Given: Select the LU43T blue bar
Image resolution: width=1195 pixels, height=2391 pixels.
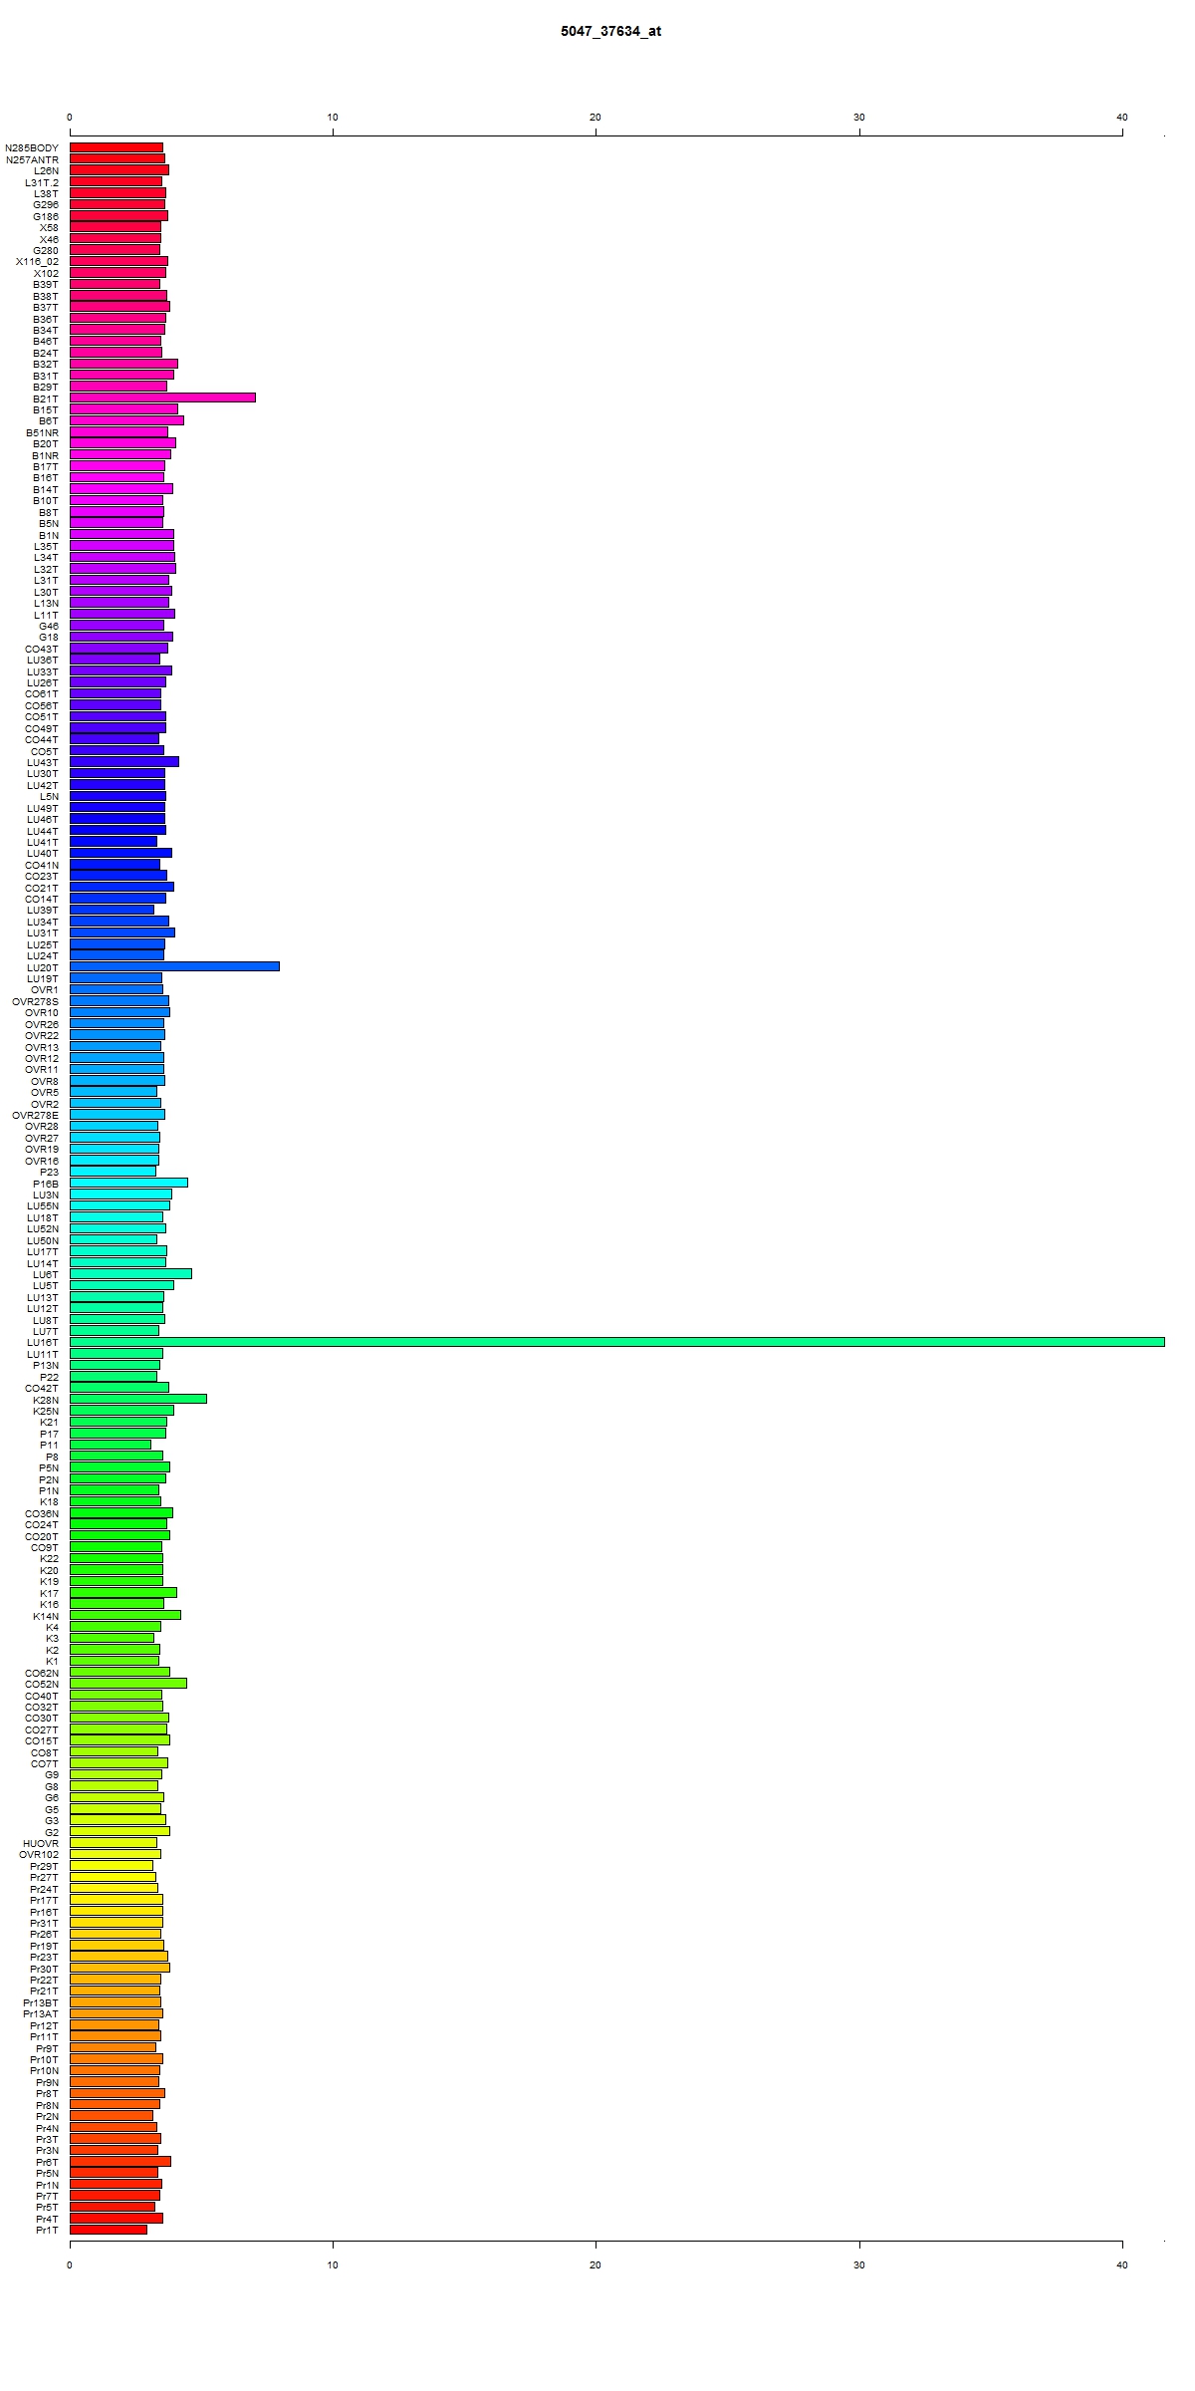Looking at the screenshot, I should 124,761.
